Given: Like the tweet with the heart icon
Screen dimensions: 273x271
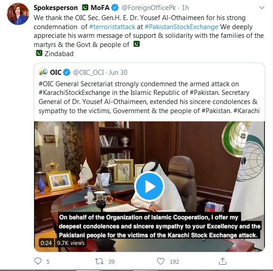Looking at the screenshot, I should (160, 261).
